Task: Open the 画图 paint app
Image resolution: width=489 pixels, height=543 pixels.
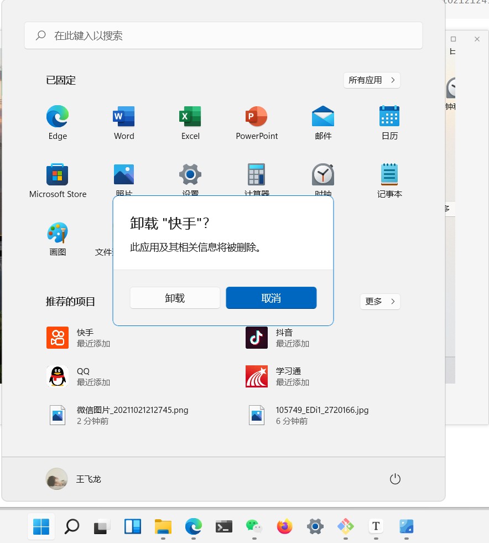Action: tap(58, 238)
